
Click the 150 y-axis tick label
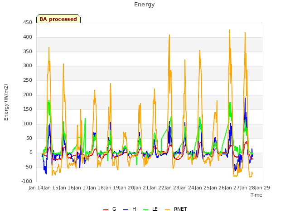pyautogui.click(x=28, y=109)
